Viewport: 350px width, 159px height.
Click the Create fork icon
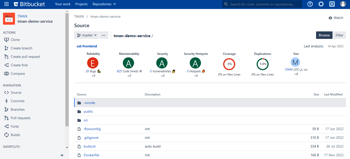pos(6,65)
